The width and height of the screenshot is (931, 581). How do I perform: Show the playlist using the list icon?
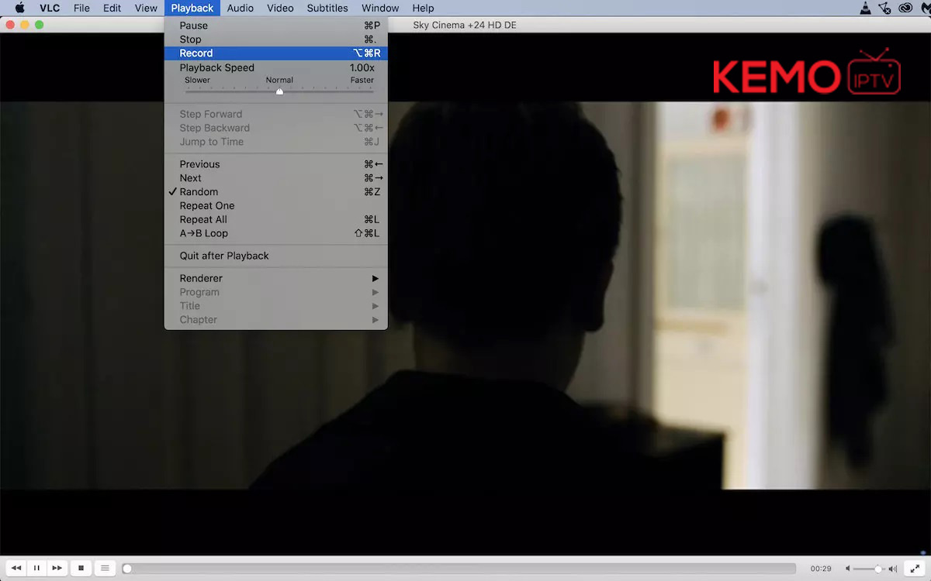coord(105,568)
